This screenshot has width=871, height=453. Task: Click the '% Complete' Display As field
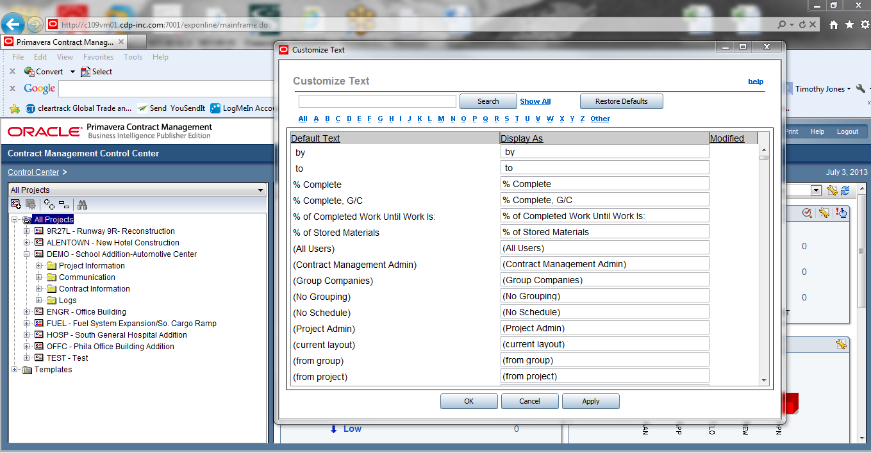pos(604,184)
